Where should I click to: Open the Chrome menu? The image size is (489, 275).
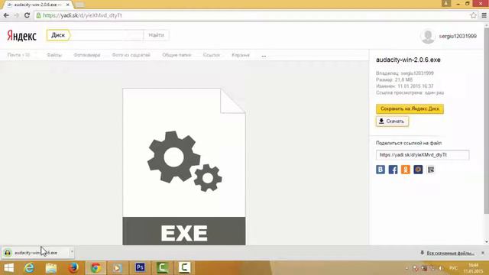[x=484, y=15]
